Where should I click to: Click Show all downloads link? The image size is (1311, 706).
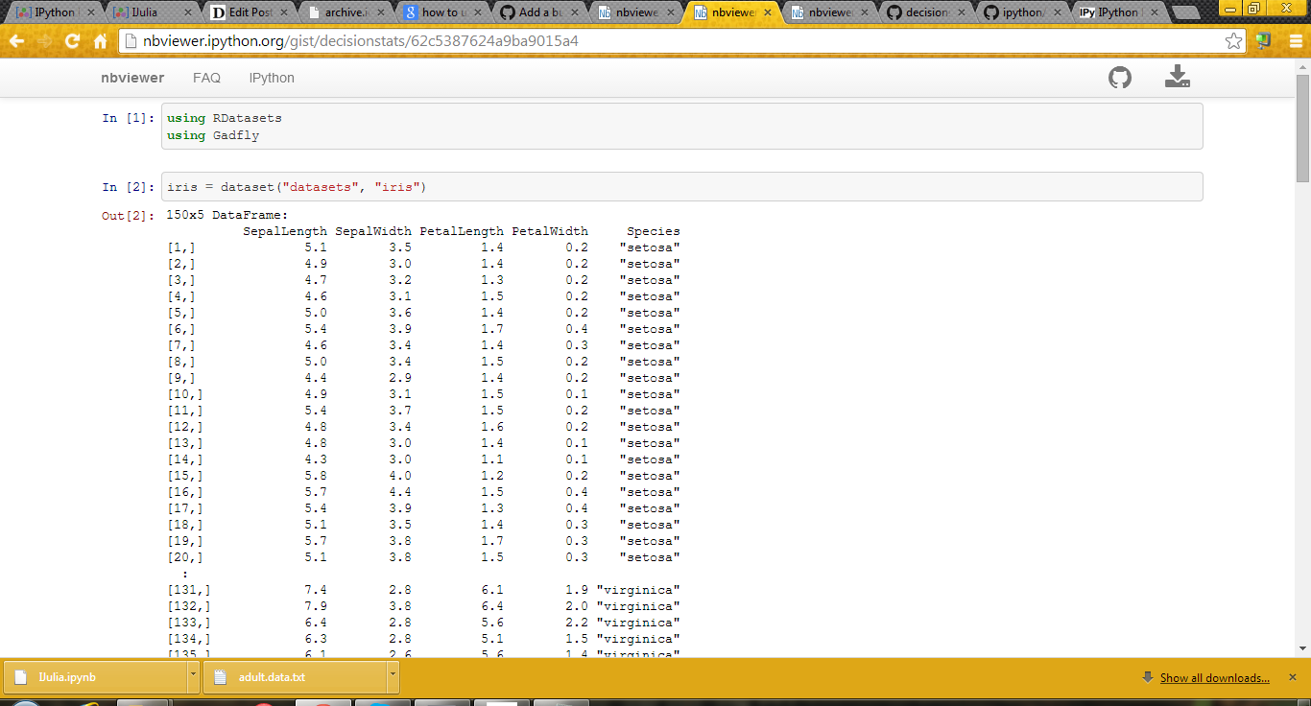(1214, 678)
